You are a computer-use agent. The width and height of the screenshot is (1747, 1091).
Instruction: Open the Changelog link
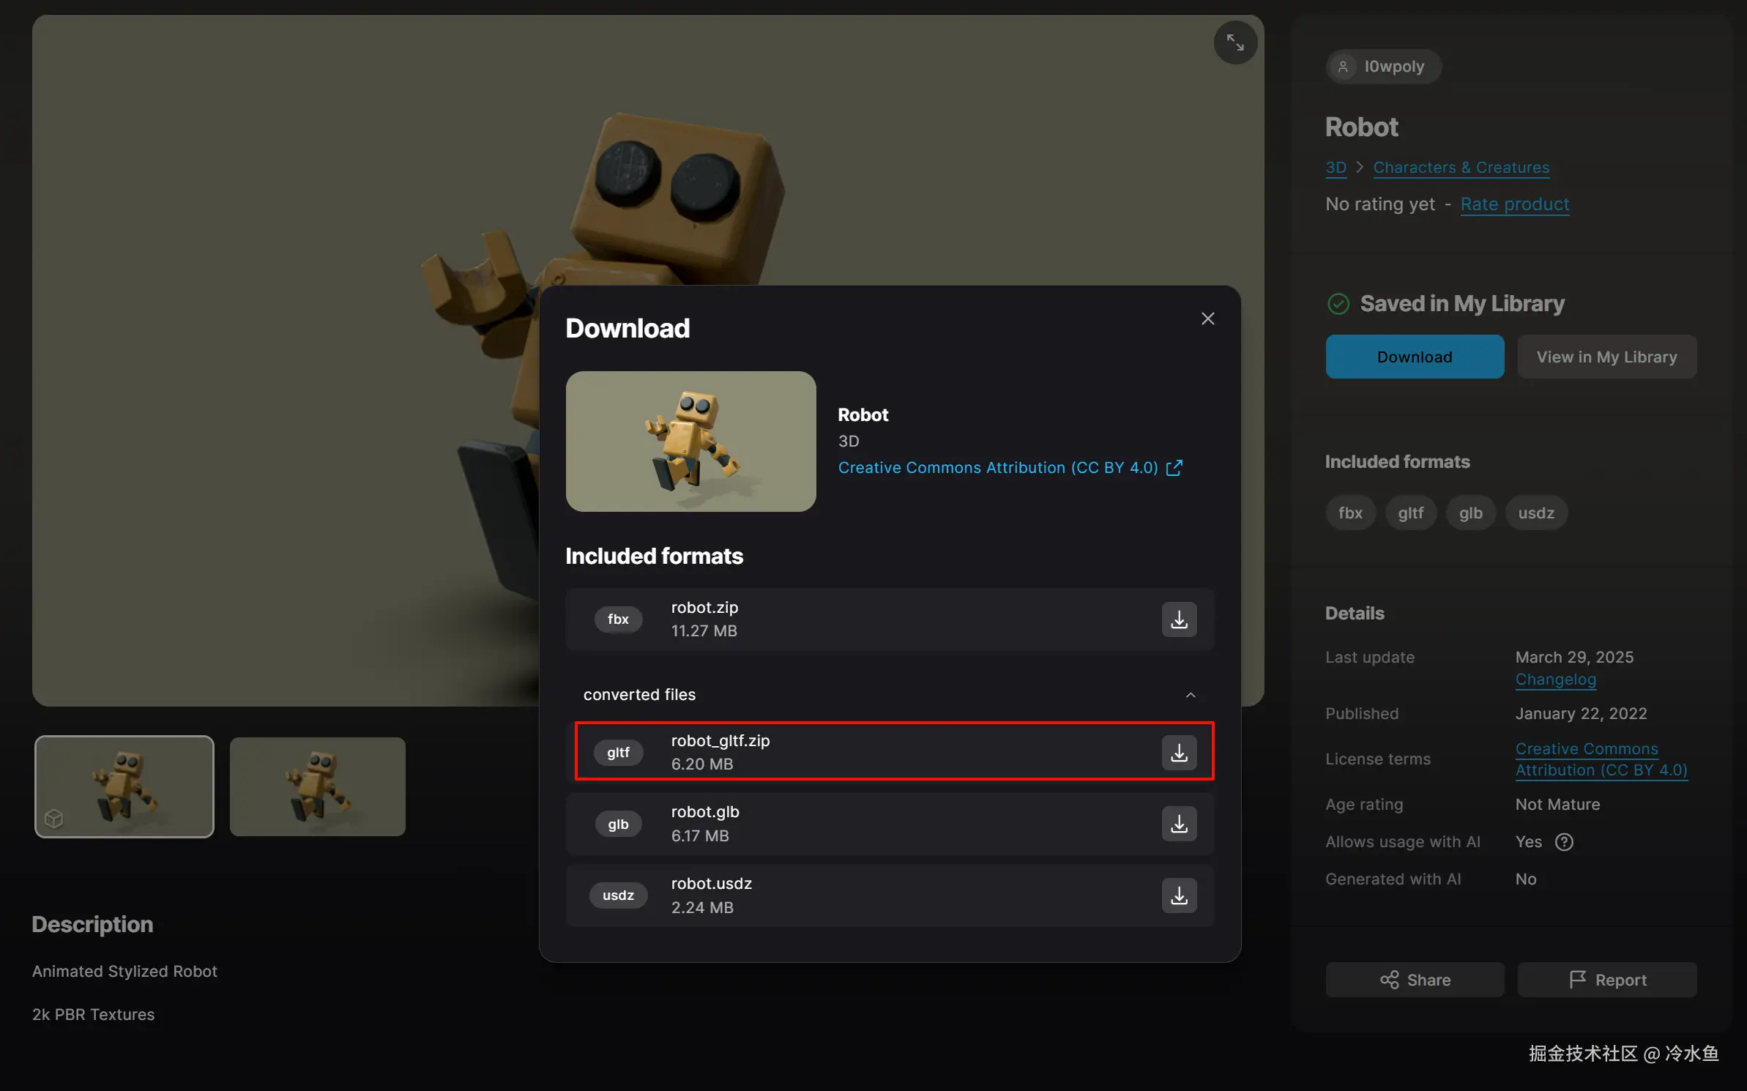click(x=1555, y=679)
